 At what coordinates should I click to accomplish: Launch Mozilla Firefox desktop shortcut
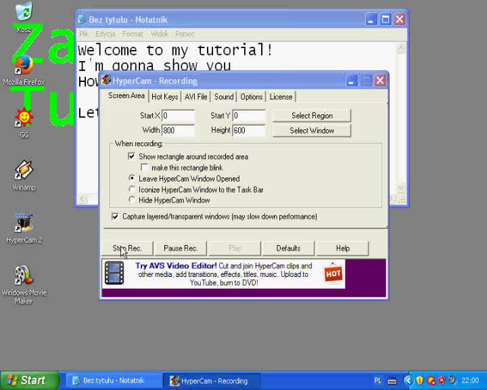coord(24,65)
